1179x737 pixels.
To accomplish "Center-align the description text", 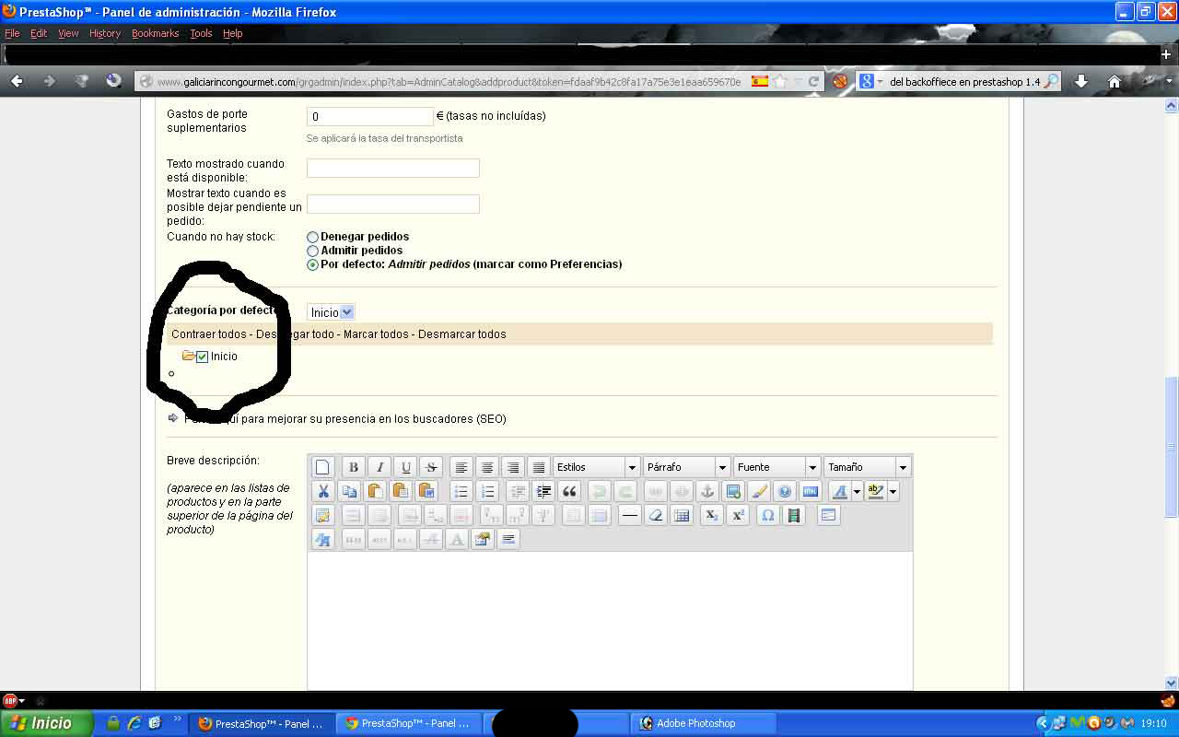I will point(487,467).
